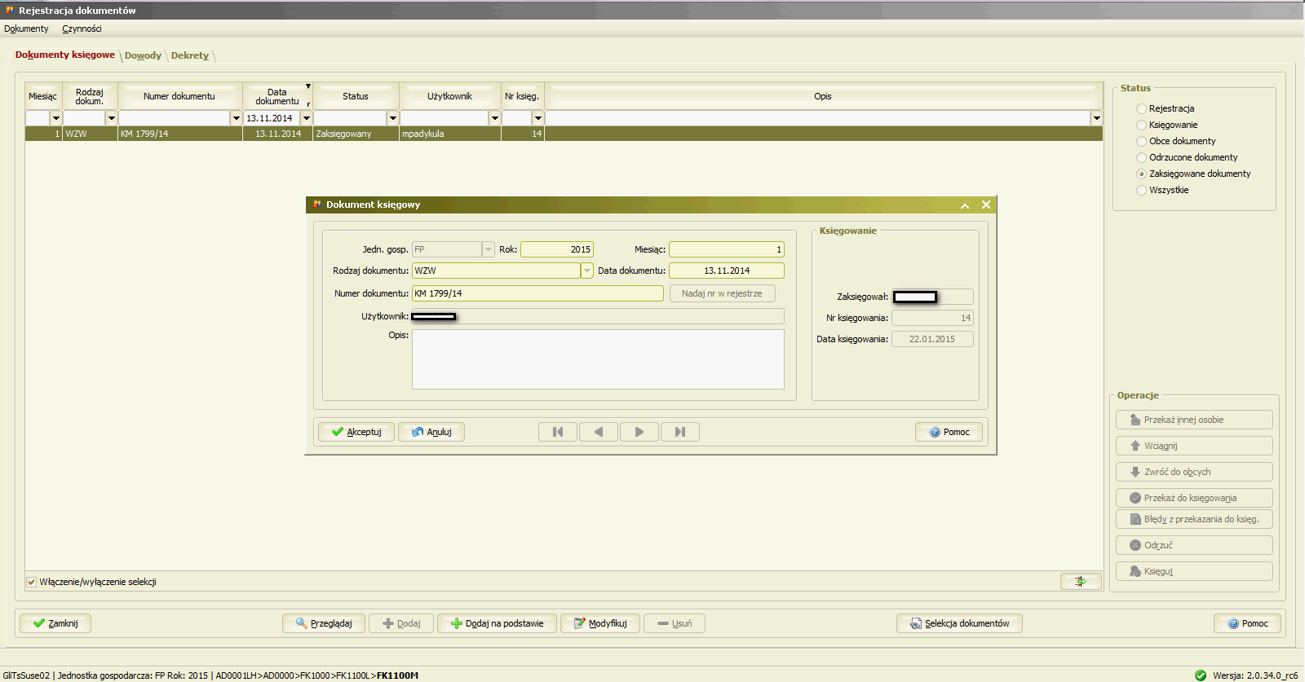Click the Dodaj button
The image size is (1305, 682).
pos(401,623)
